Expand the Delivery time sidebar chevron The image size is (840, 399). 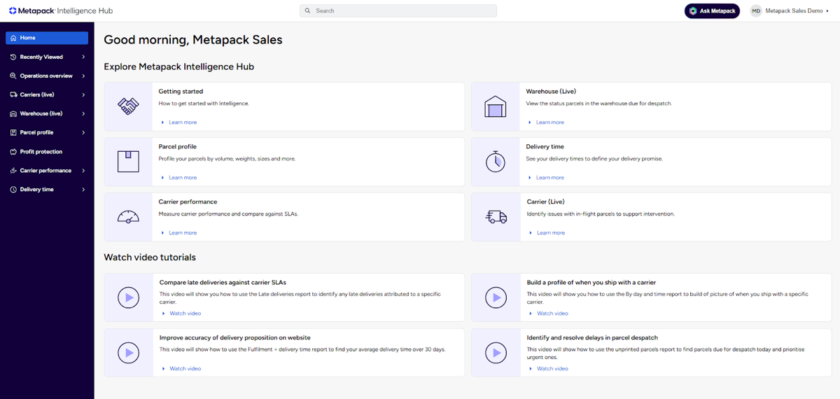83,189
